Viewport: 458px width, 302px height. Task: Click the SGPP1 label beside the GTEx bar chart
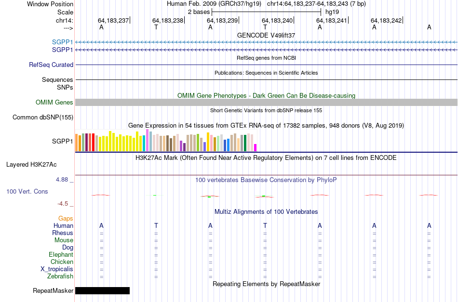tap(63, 141)
